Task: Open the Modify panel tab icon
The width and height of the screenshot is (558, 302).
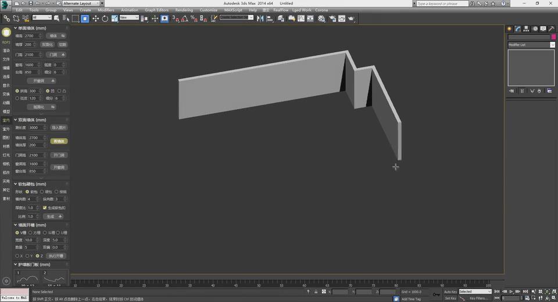Action: [518, 29]
